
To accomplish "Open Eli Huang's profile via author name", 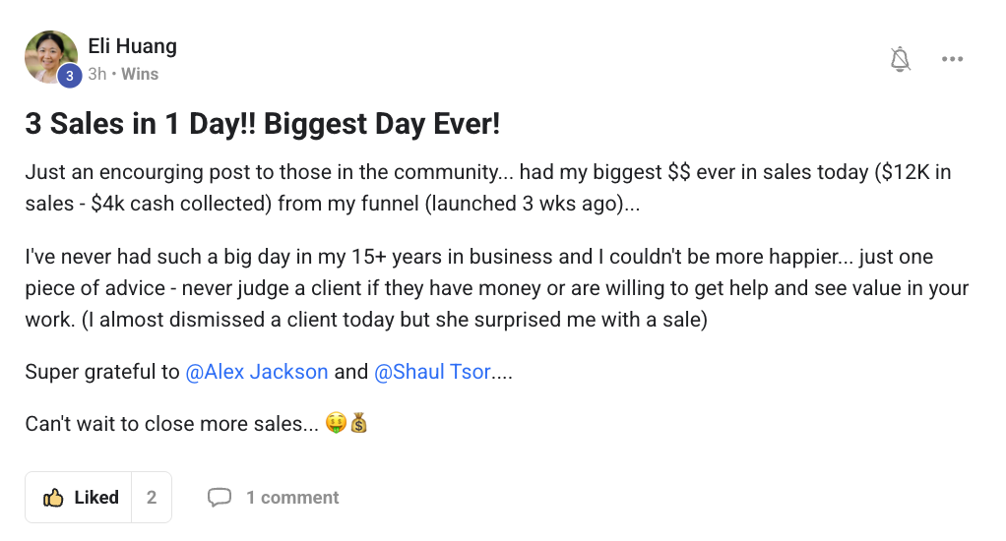I will point(132,46).
